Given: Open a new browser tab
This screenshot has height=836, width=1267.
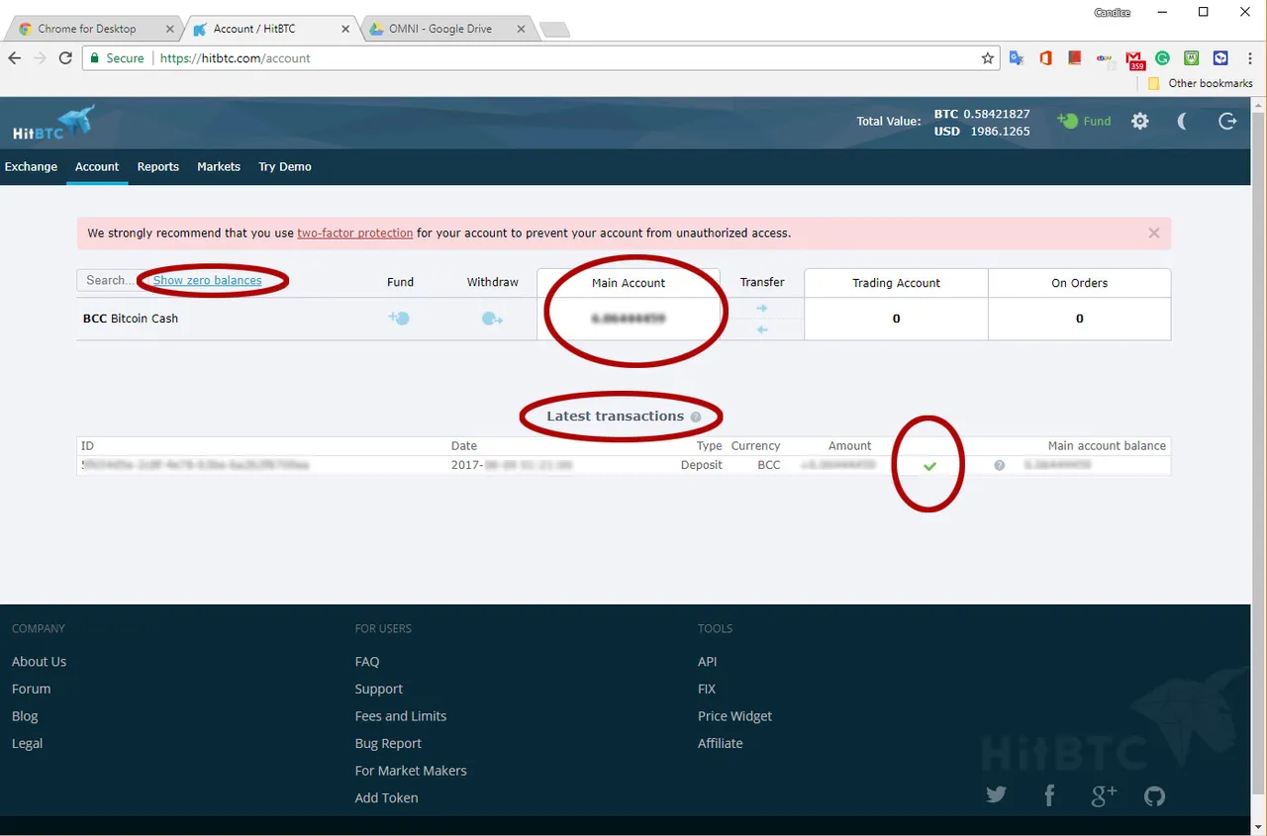Looking at the screenshot, I should (x=554, y=30).
